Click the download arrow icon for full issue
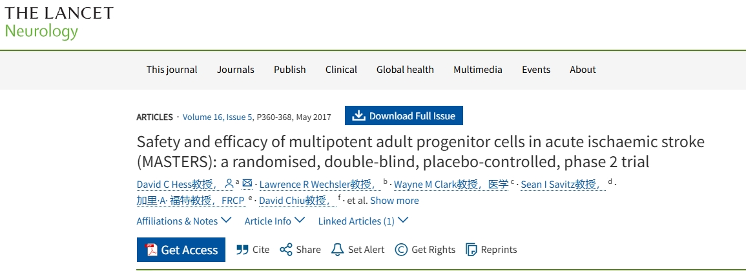 tap(359, 116)
